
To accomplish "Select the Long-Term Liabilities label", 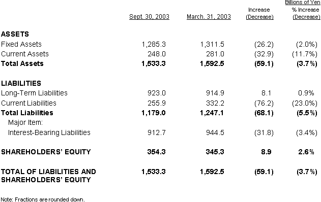I will (x=34, y=93).
